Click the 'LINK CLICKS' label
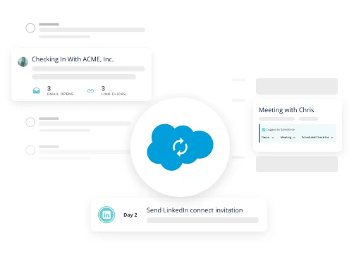This screenshot has width=354, height=259. 114,94
